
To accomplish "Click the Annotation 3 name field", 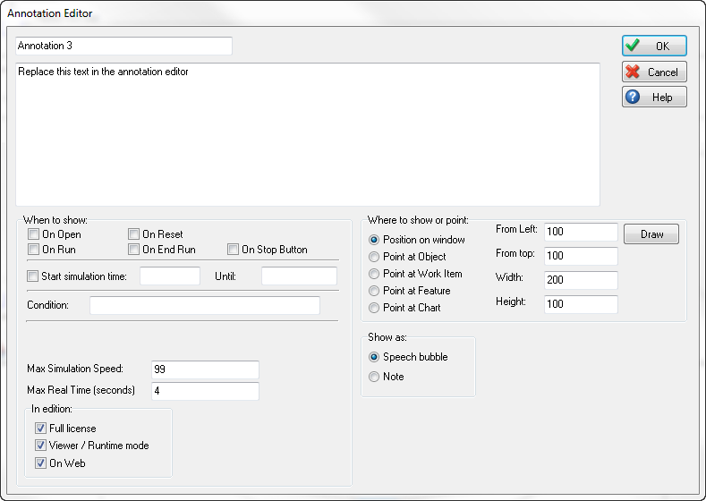I will 123,46.
